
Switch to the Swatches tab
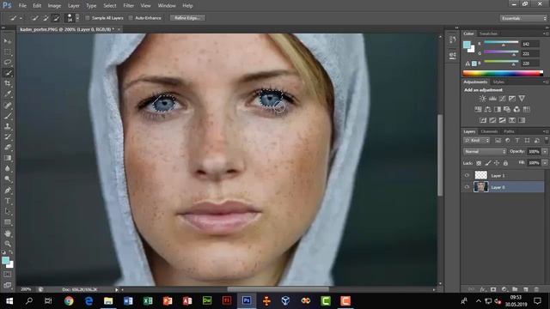click(x=488, y=33)
